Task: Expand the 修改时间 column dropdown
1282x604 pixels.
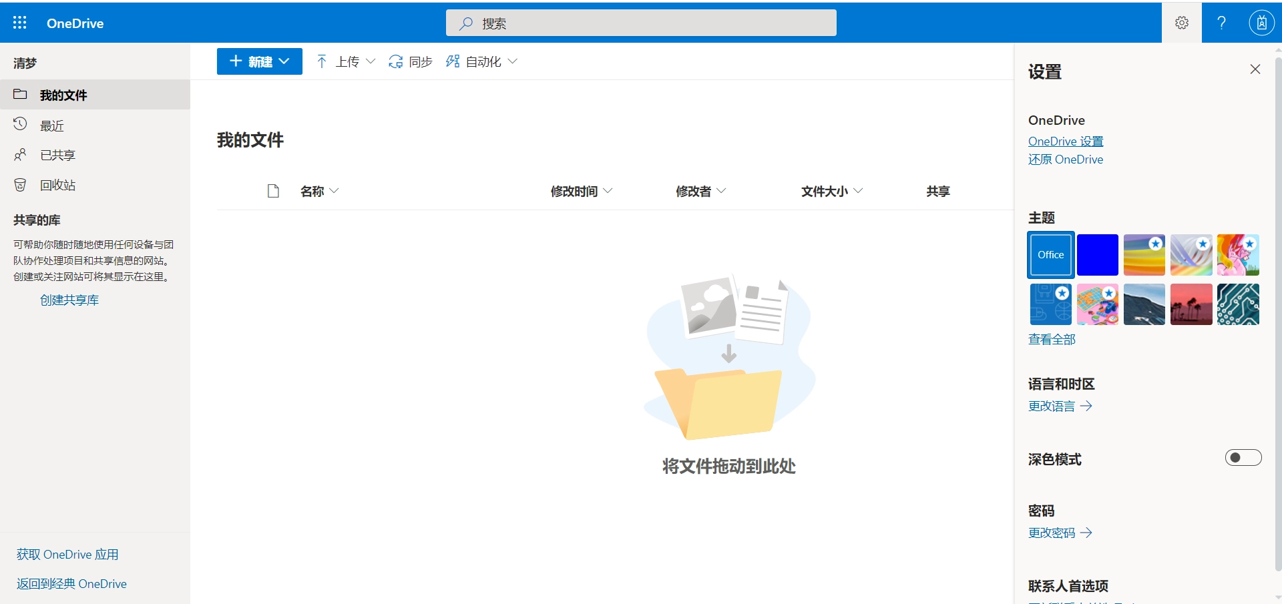Action: tap(608, 191)
